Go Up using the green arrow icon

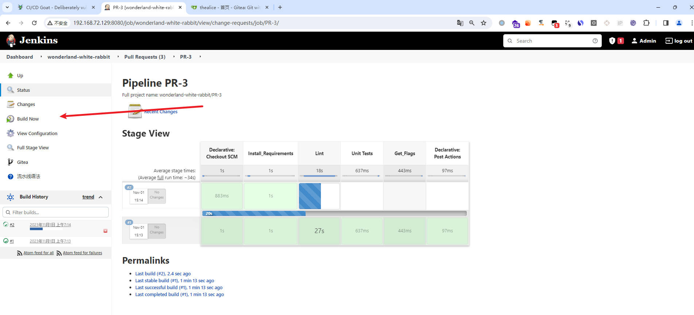[x=11, y=75]
